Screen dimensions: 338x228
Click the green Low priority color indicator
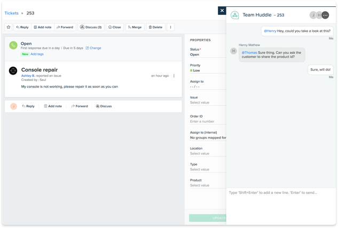191,70
